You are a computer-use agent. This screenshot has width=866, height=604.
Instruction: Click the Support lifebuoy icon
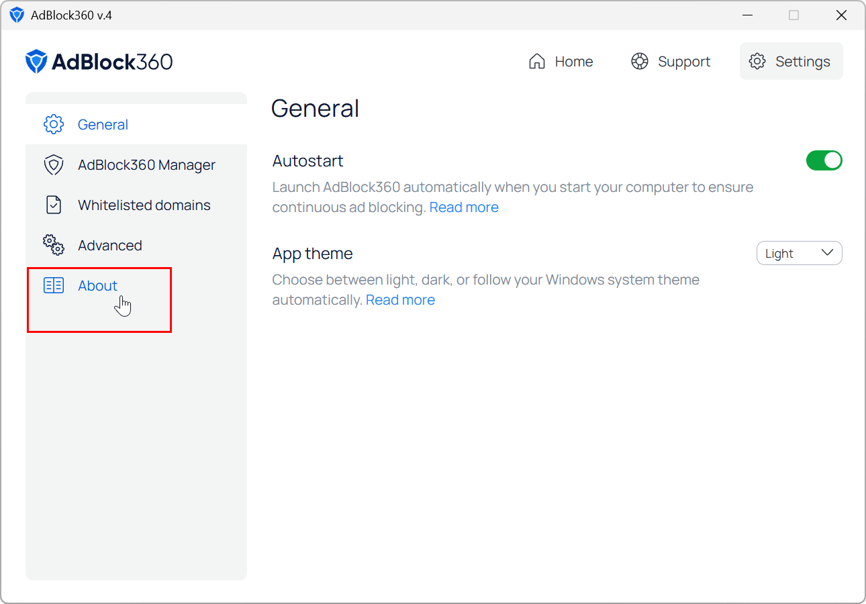(x=639, y=62)
